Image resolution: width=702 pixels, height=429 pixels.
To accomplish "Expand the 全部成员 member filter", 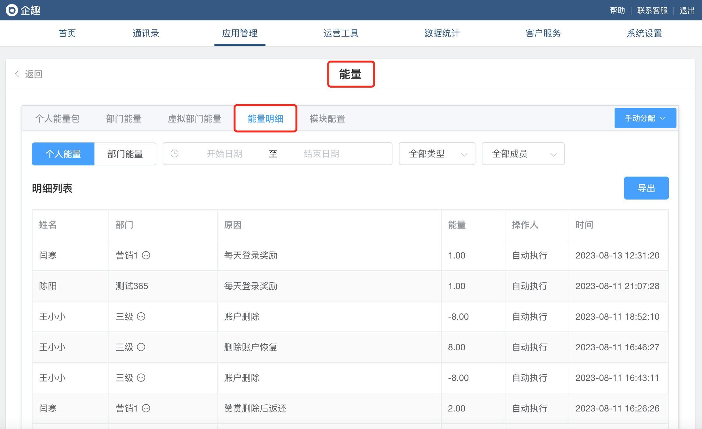I will coord(523,154).
